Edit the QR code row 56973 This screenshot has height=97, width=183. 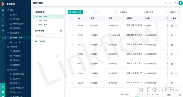[172, 45]
